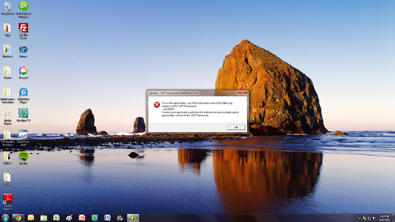Open the taskbar clock and date

coord(385,218)
